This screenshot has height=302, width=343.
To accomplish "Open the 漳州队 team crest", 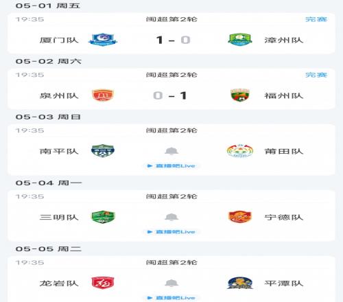I will pos(240,40).
